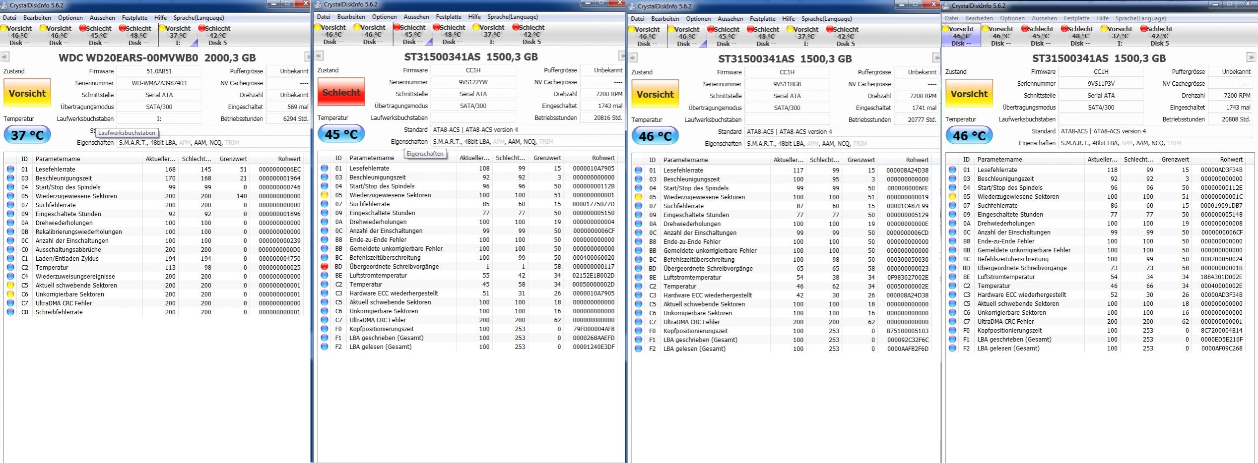Viewport: 1258px width, 463px height.
Task: Open Optionen menu in the 9VS122YW window
Action: pyautogui.click(x=384, y=17)
